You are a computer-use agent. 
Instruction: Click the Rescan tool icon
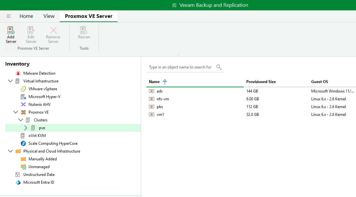(x=84, y=30)
